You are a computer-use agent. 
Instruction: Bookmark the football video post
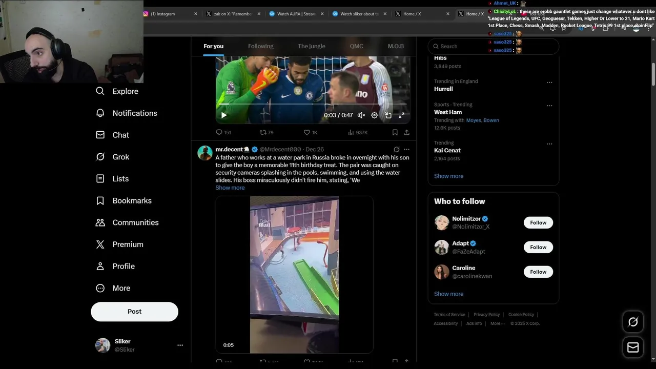click(395, 132)
